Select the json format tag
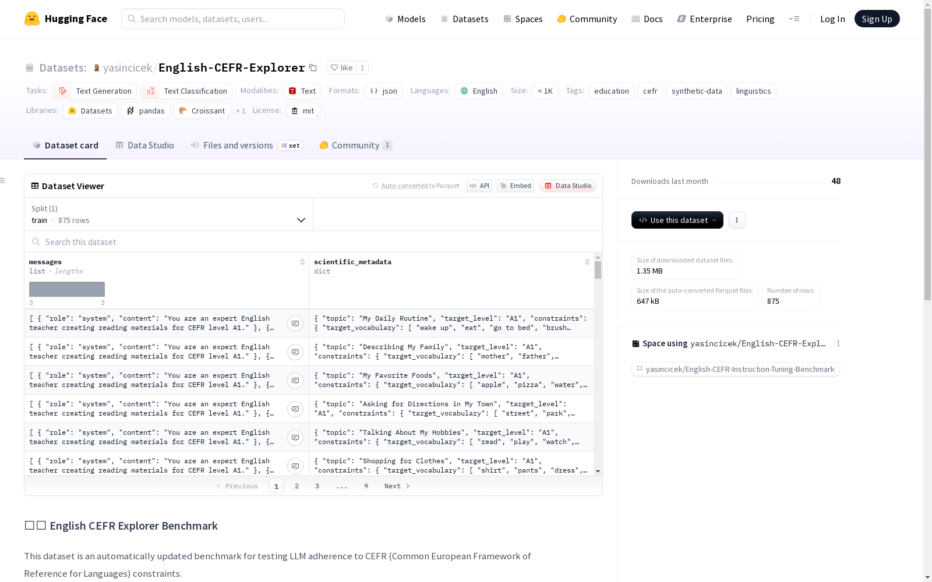932x582 pixels. pyautogui.click(x=384, y=91)
